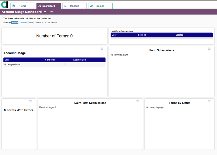Click the previous month chevron

coord(43,22)
